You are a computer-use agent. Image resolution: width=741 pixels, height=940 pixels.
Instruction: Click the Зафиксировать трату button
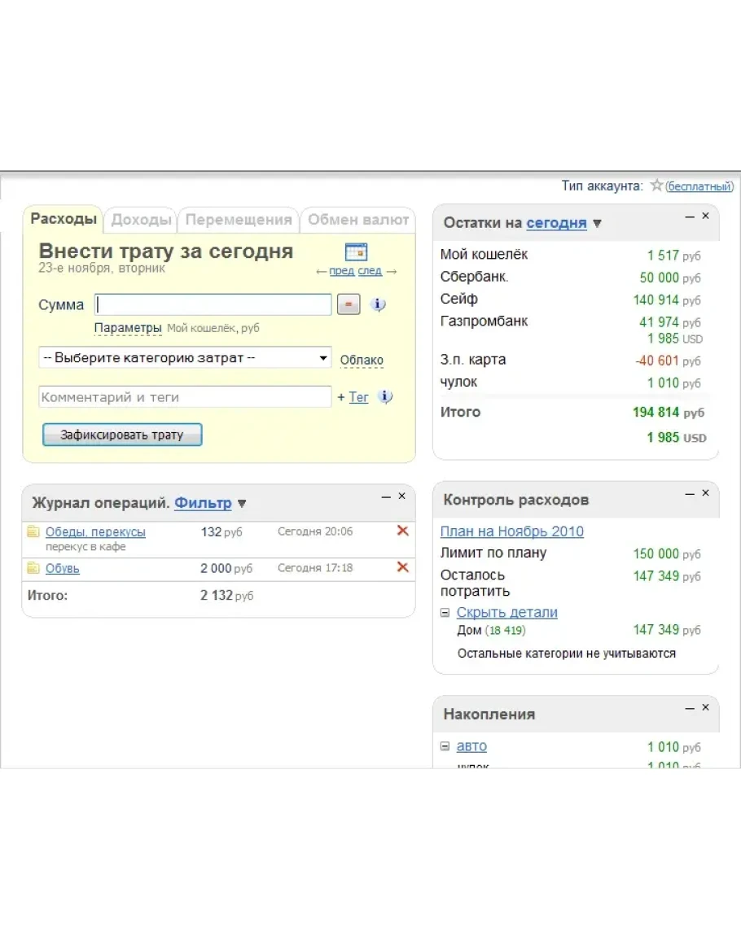122,435
